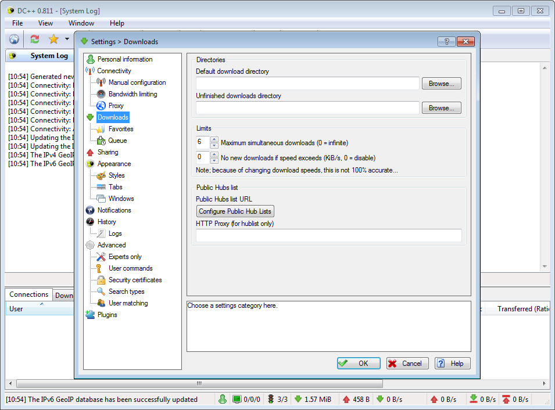The height and width of the screenshot is (410, 555).
Task: Click the Reconnect toolbar icon
Action: (35, 39)
